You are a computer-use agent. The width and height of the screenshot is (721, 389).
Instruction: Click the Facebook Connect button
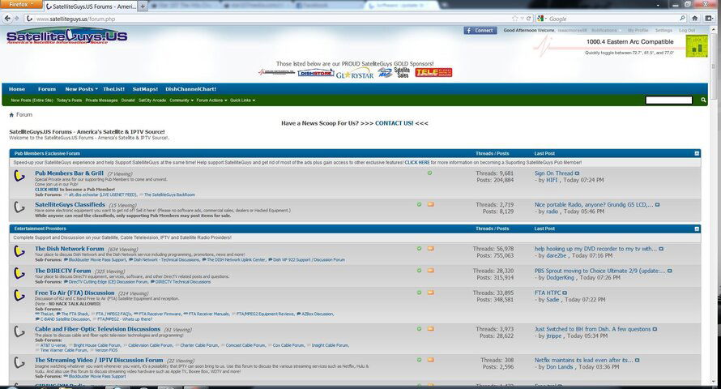point(480,30)
